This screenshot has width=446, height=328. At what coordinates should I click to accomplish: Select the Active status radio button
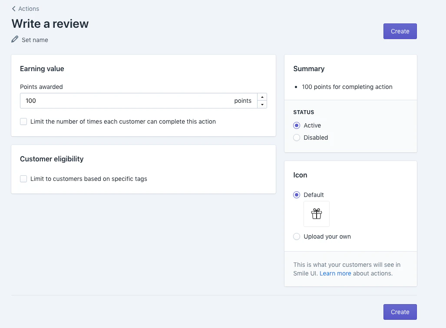pos(297,125)
